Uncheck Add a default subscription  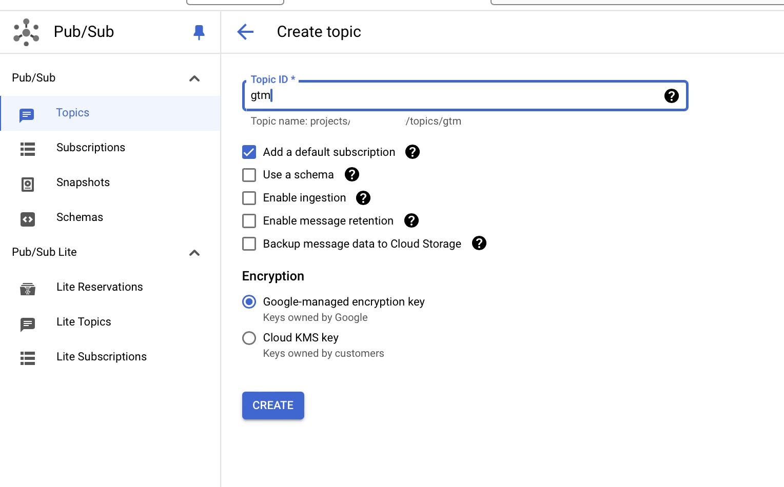coord(249,152)
